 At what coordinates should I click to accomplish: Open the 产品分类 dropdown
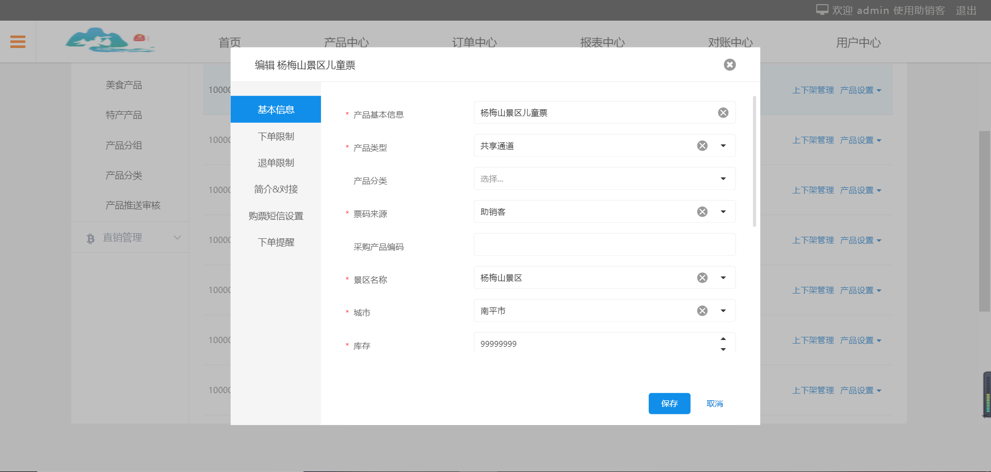(x=604, y=179)
